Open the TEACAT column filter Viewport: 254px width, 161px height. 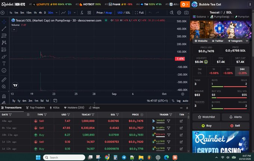(x=93, y=115)
